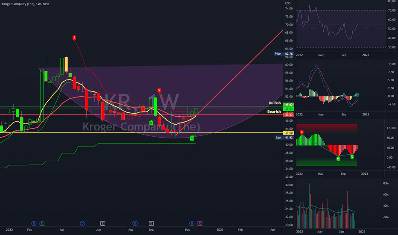Screen dimensions: 398x235
Task: Open the dividend D marker above Aug
Action: 135,223
